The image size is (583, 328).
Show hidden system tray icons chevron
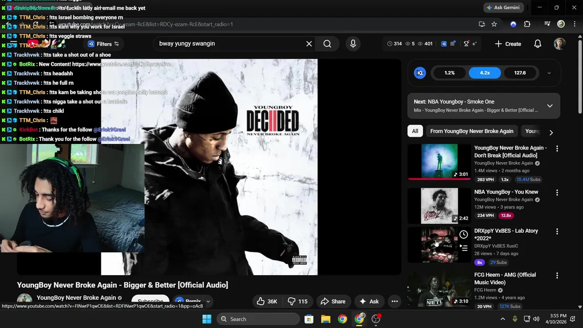[x=502, y=319]
